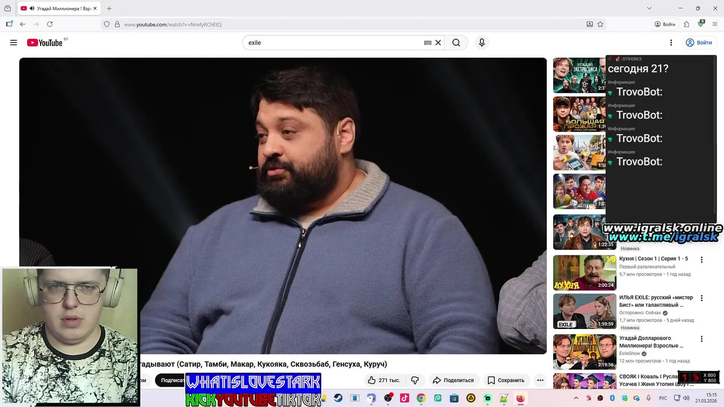
Task: Open ИЛЬЯ EXILE русский мистер Бист video
Action: [x=656, y=301]
